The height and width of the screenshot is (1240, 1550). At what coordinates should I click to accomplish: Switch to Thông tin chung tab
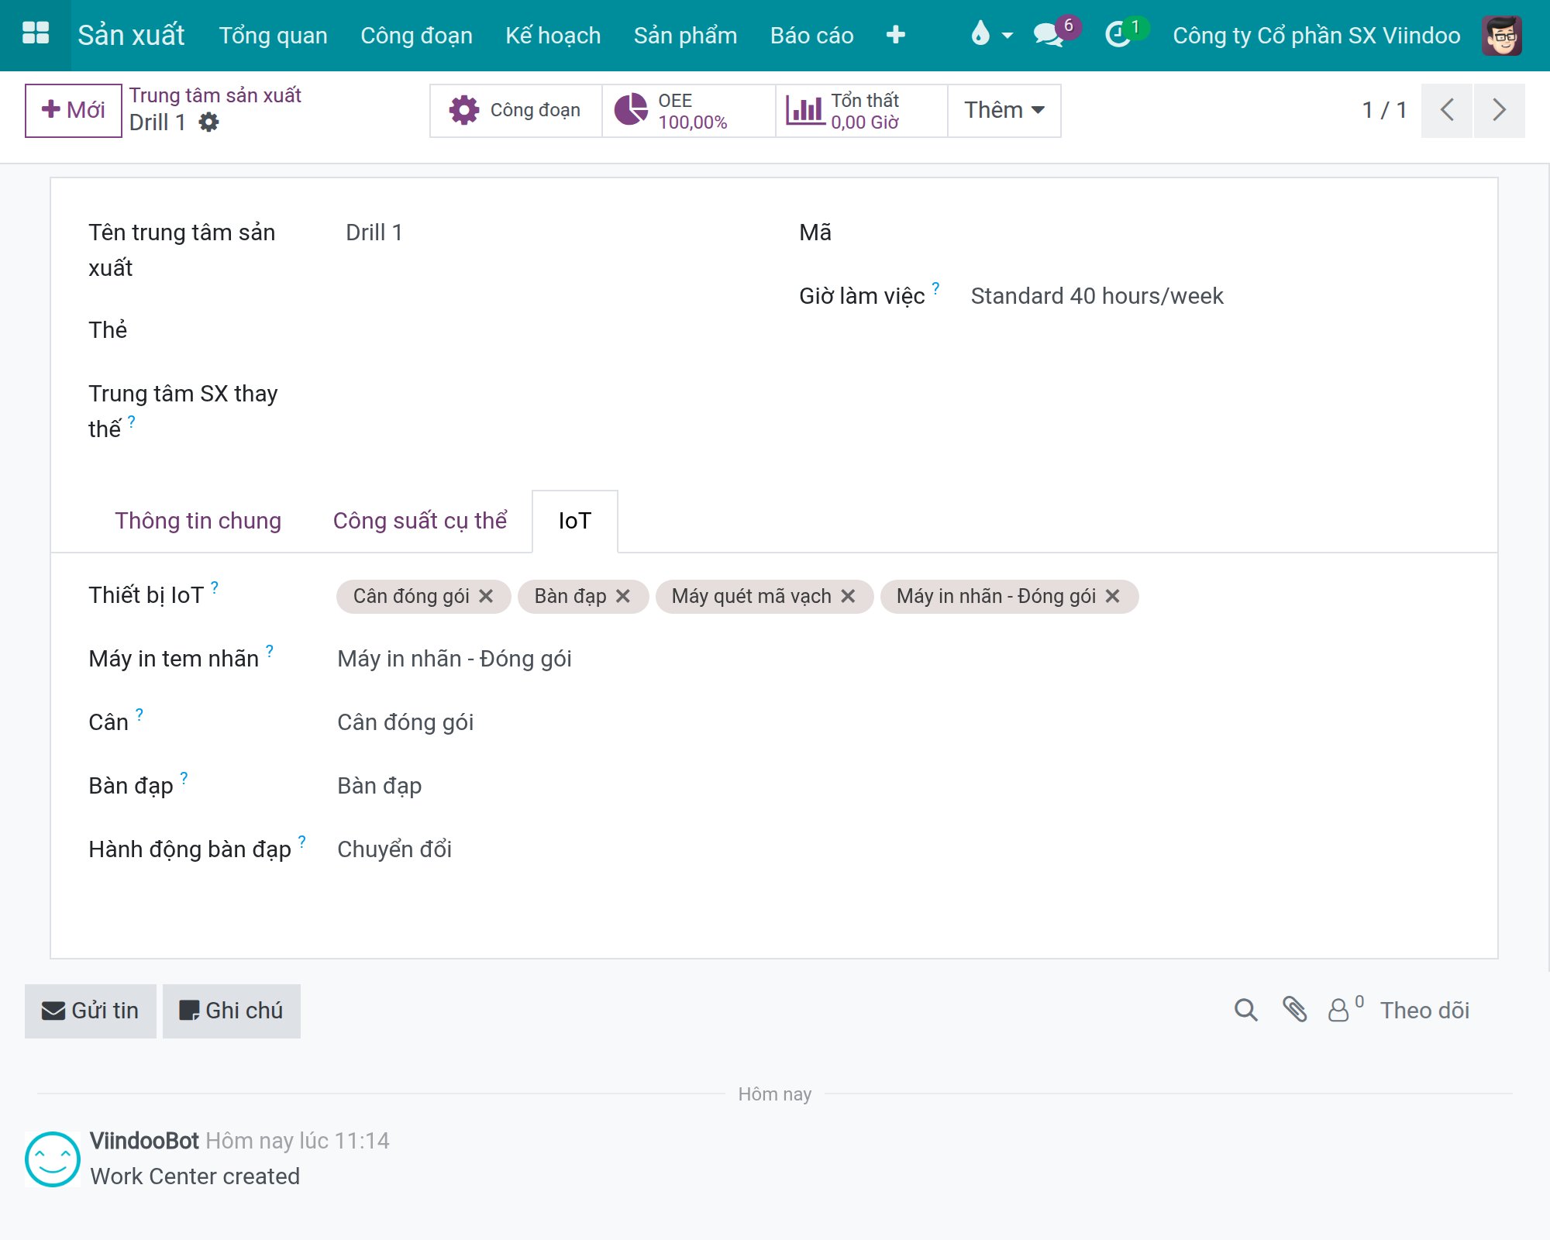(198, 521)
